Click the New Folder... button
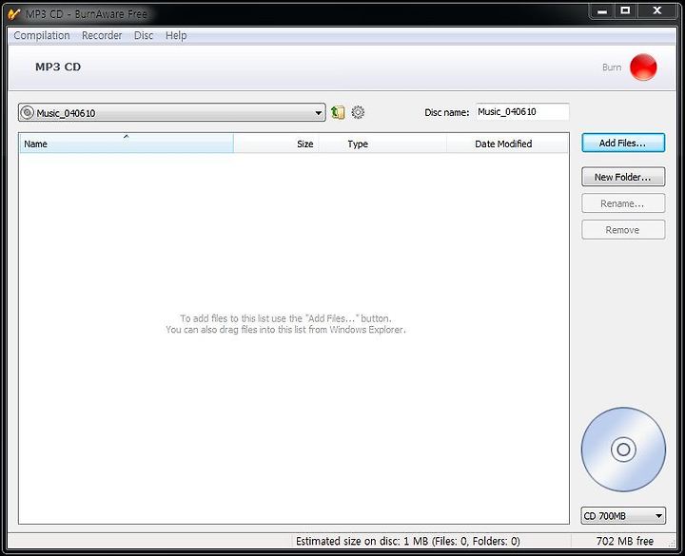Image resolution: width=685 pixels, height=556 pixels. [623, 177]
